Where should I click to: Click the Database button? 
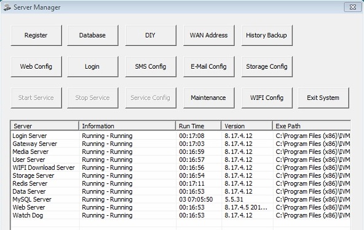(x=93, y=35)
